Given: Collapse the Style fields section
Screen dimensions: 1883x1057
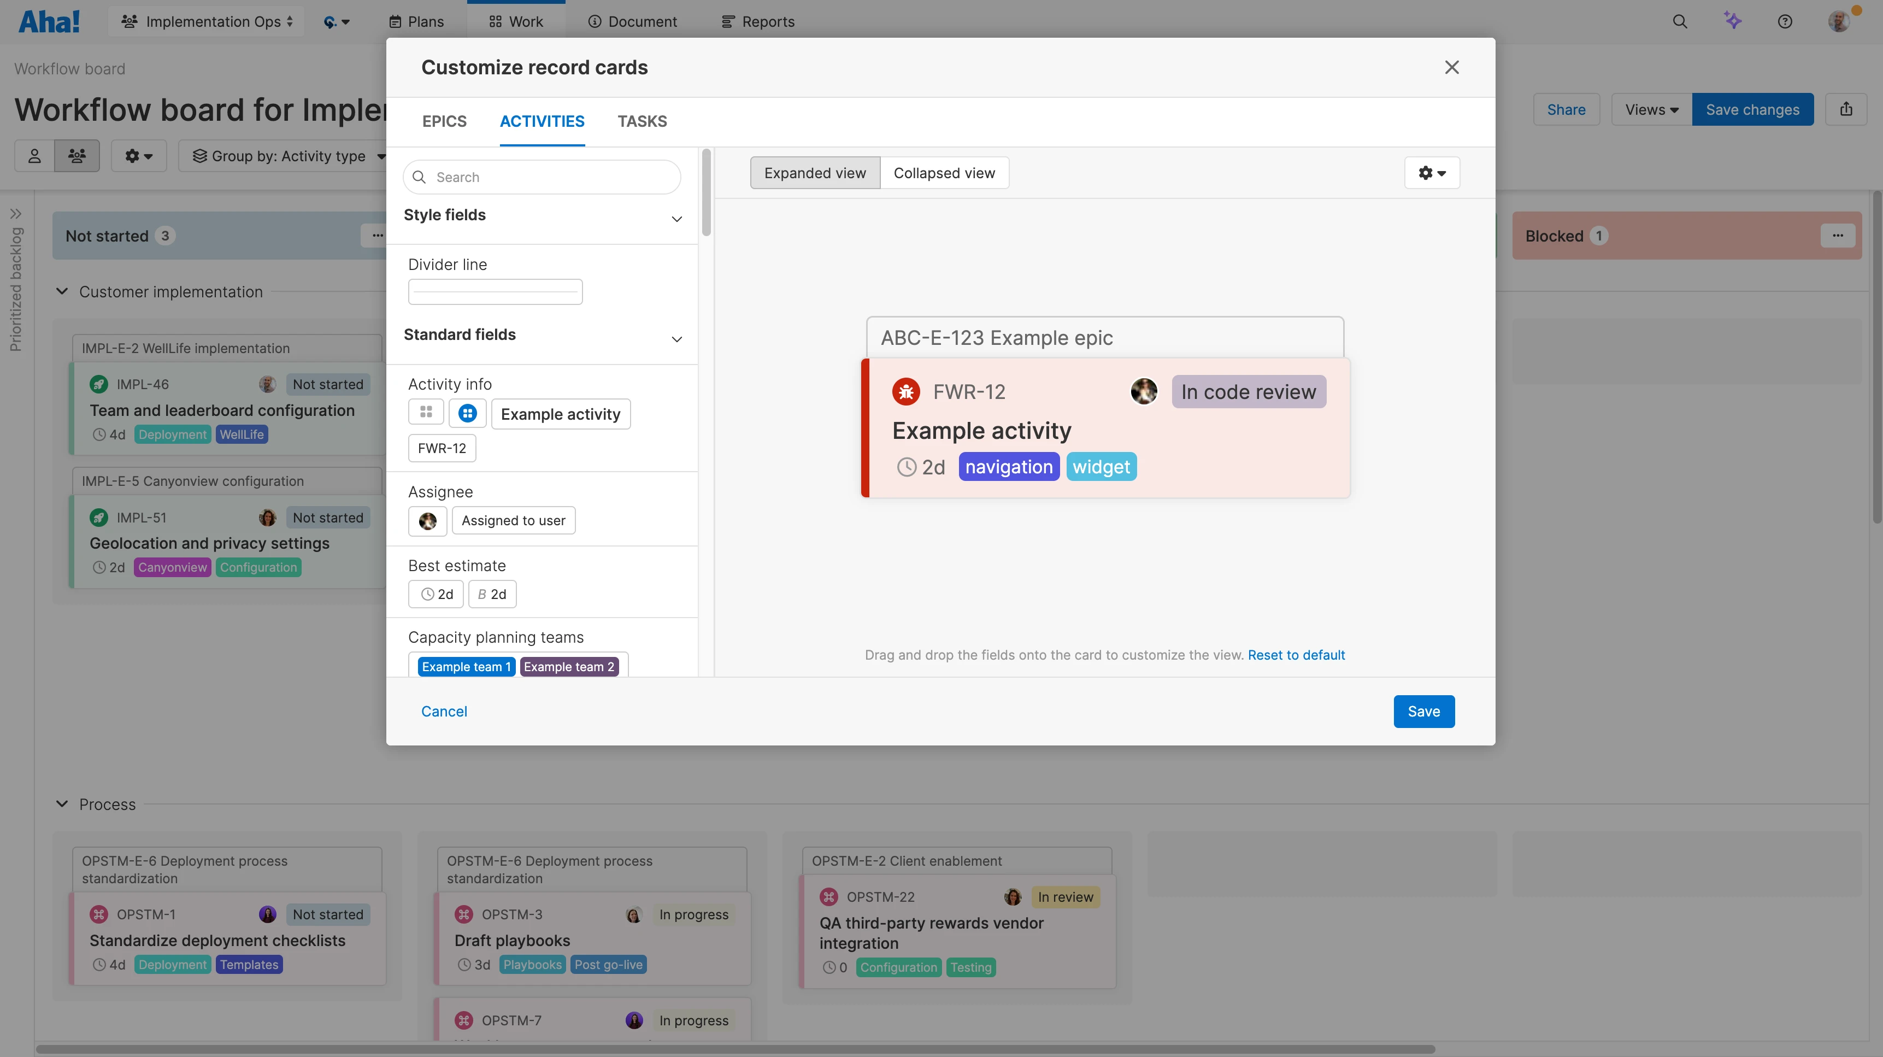Looking at the screenshot, I should 676,219.
